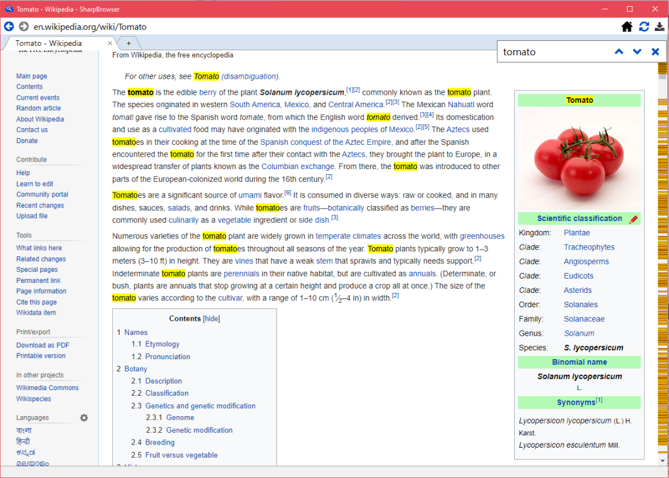Click the tomato photo thumbnail
This screenshot has height=478, width=669.
point(579,159)
